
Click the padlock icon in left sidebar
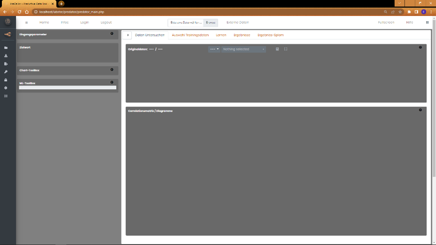click(6, 80)
